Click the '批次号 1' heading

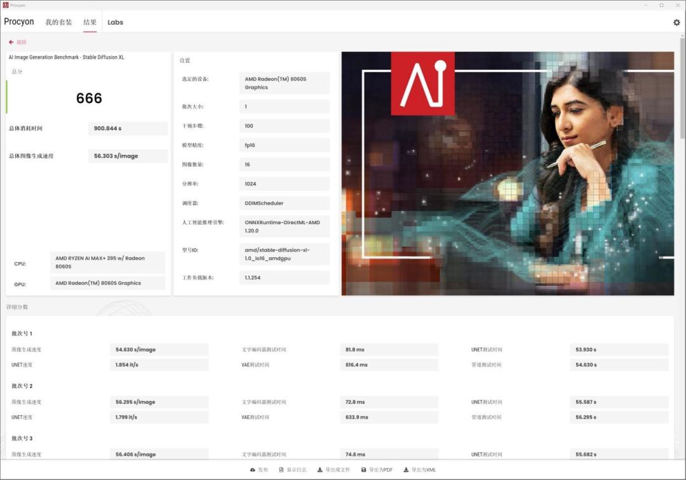(x=22, y=333)
